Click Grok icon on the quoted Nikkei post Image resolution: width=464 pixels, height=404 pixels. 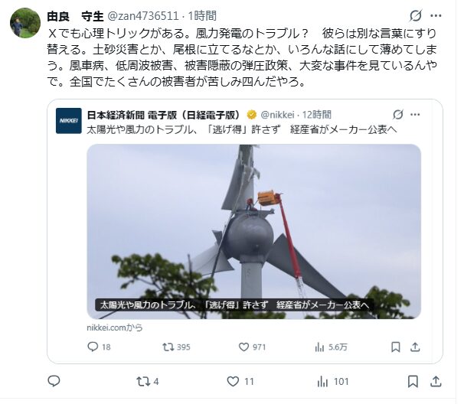coord(398,115)
